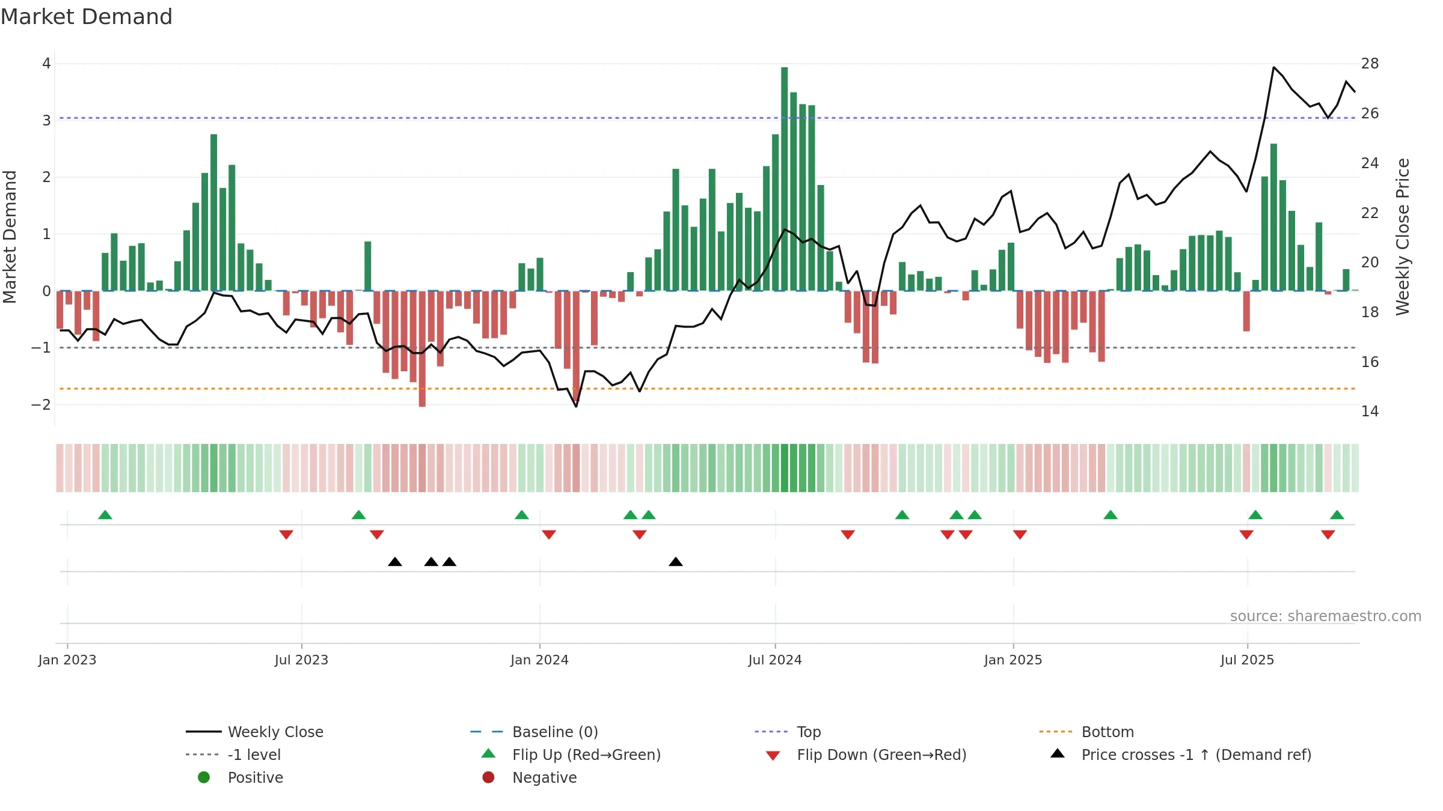Click the Weekly Close line peak near 28
Screen dimensions: 1443x811
click(x=1273, y=67)
